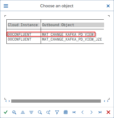Open the hamburger menu in dialog header
114x118 pixels.
[x=6, y=6]
